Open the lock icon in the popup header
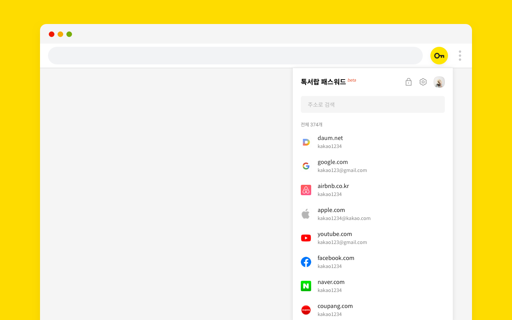512x320 pixels. click(408, 82)
